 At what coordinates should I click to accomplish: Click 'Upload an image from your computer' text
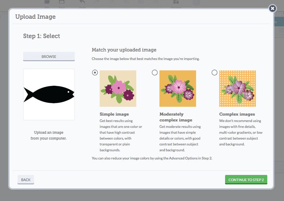[x=49, y=135]
